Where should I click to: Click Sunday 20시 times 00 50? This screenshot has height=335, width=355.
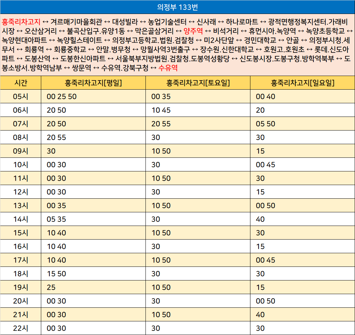point(265,301)
